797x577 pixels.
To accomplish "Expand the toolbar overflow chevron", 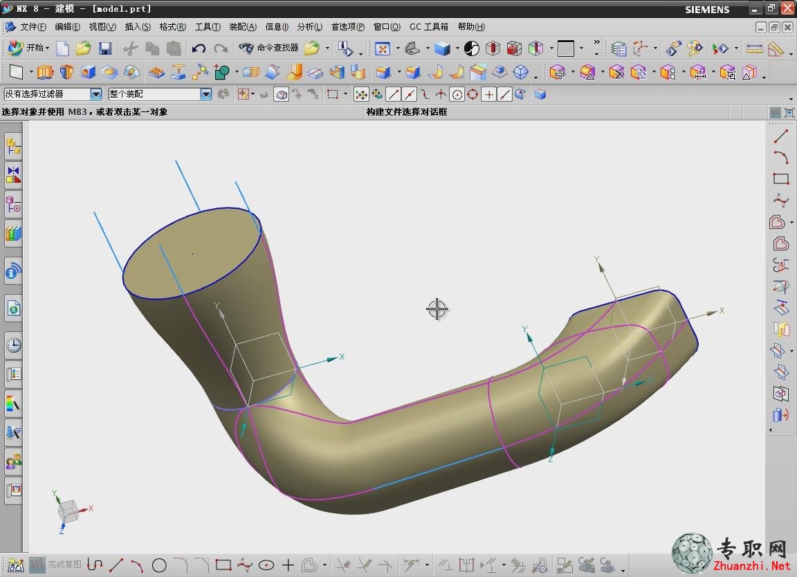I will coord(597,42).
